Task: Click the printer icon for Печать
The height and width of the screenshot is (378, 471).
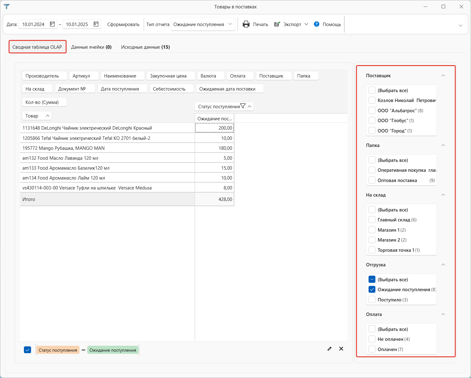Action: (x=246, y=24)
